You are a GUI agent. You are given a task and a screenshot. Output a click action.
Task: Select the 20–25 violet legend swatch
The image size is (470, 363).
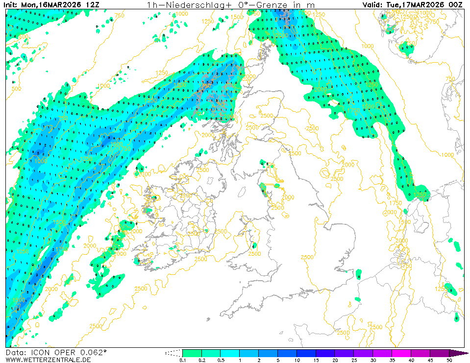click(345, 353)
